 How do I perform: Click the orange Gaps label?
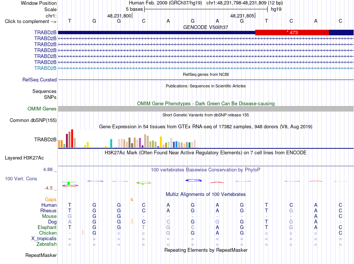click(51, 199)
